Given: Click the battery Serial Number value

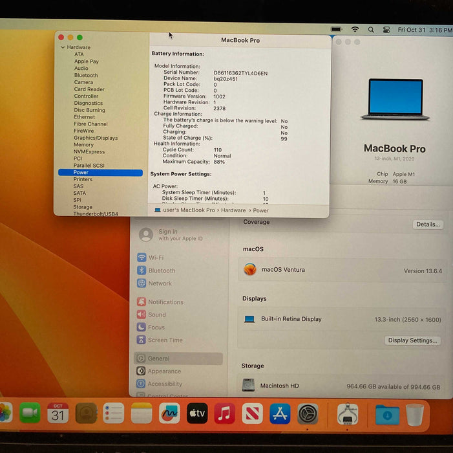Looking at the screenshot, I should (x=240, y=73).
